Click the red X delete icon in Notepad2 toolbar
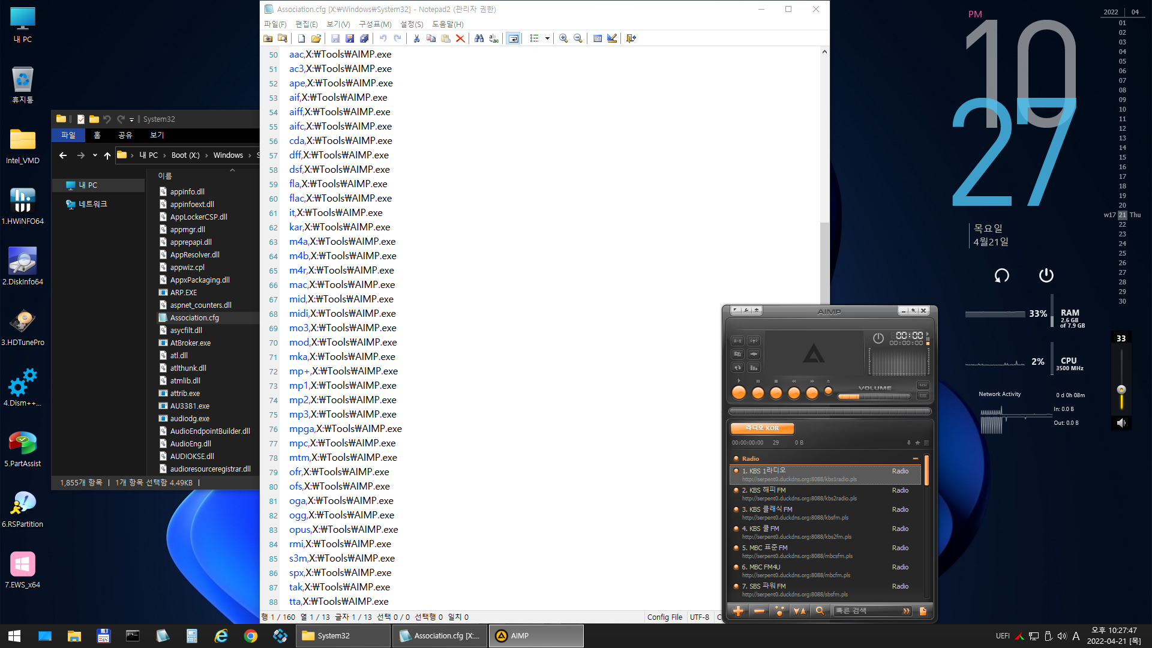Viewport: 1152px width, 648px height. [460, 38]
